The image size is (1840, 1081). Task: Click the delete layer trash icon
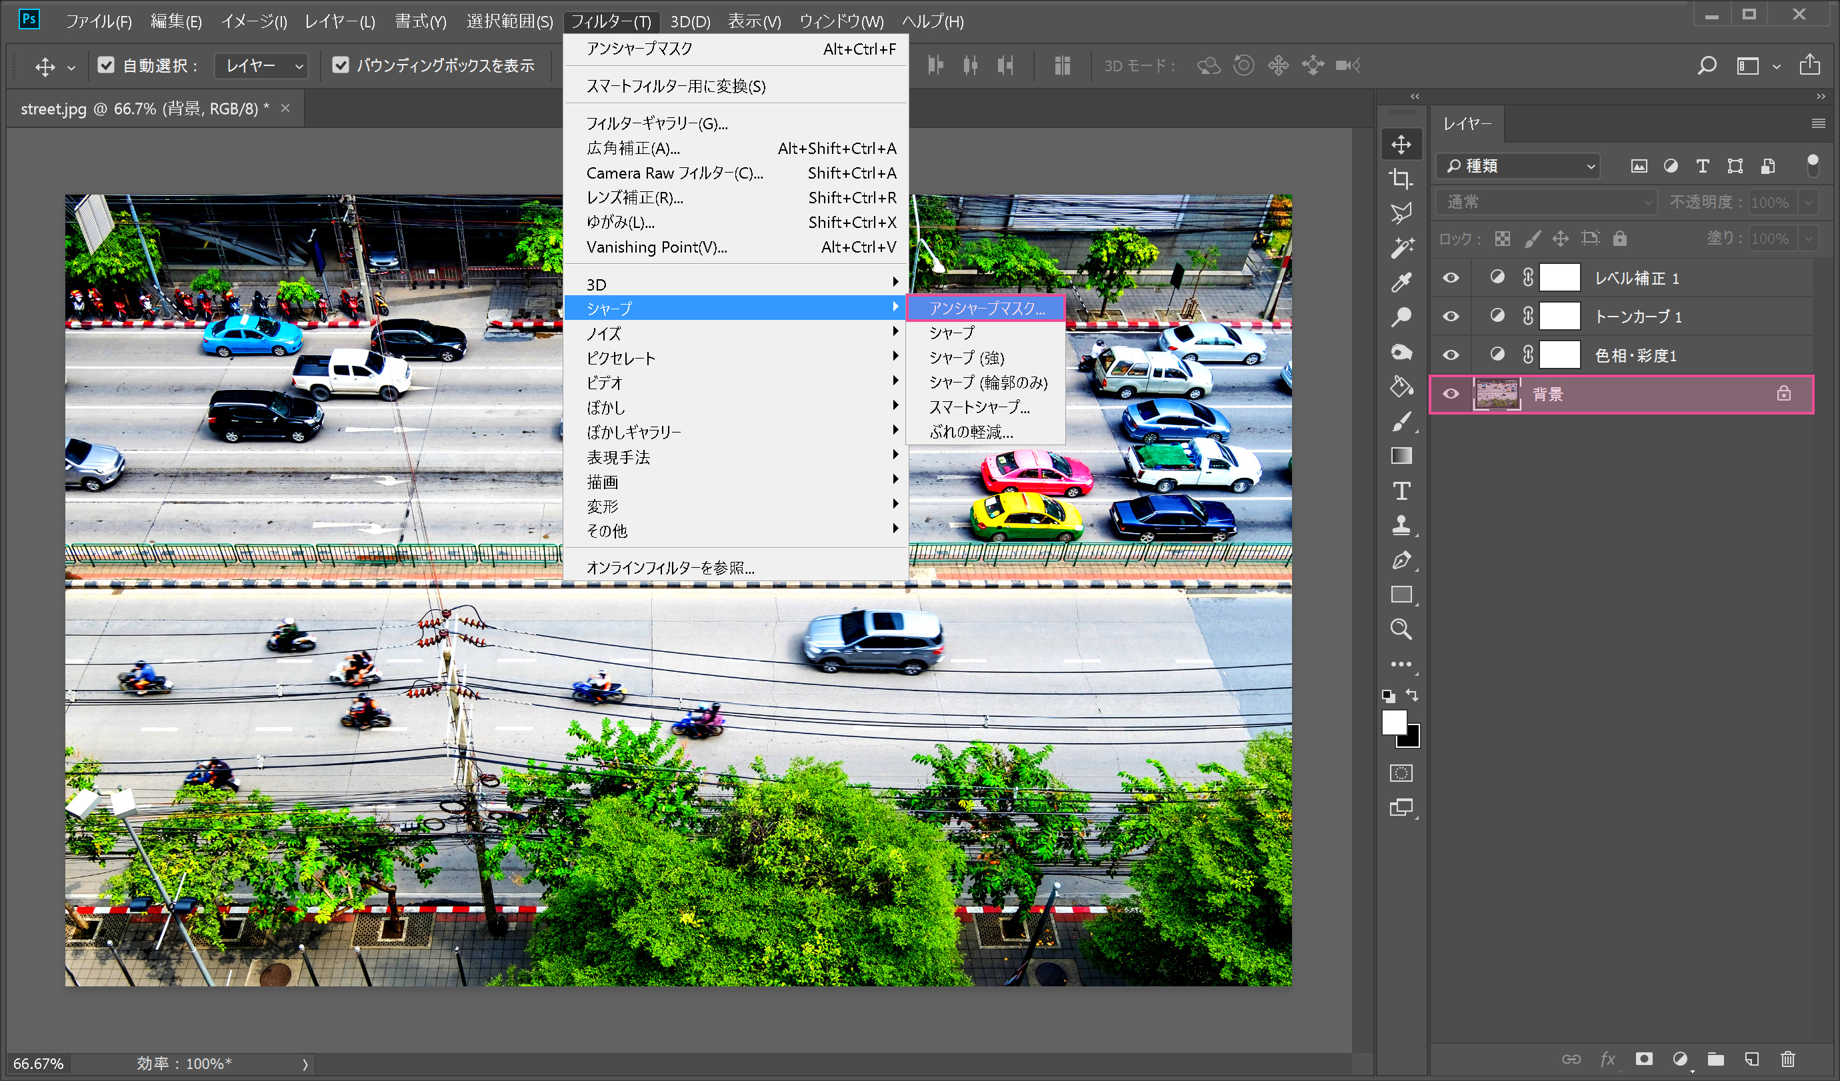1787,1059
